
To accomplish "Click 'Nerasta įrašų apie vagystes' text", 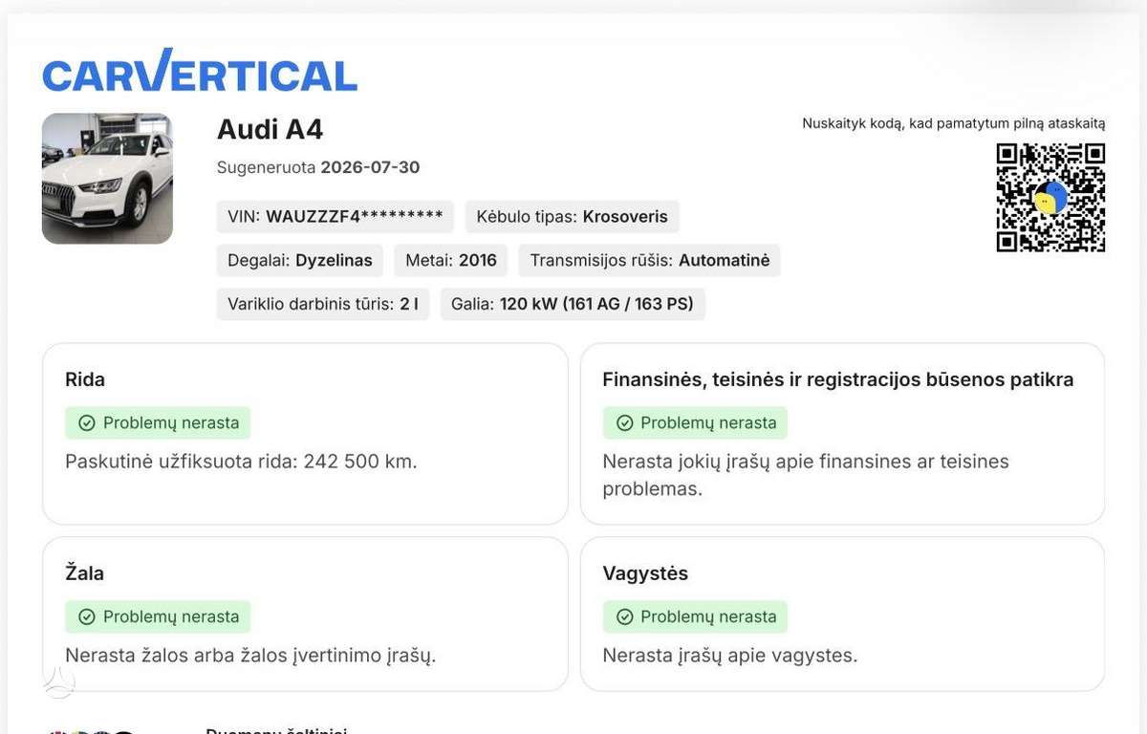I will (730, 656).
